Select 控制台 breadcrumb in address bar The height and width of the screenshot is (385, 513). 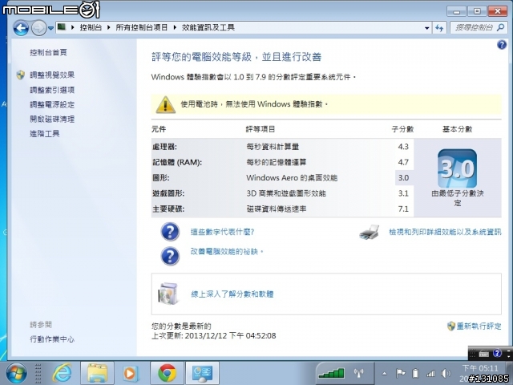pos(91,27)
